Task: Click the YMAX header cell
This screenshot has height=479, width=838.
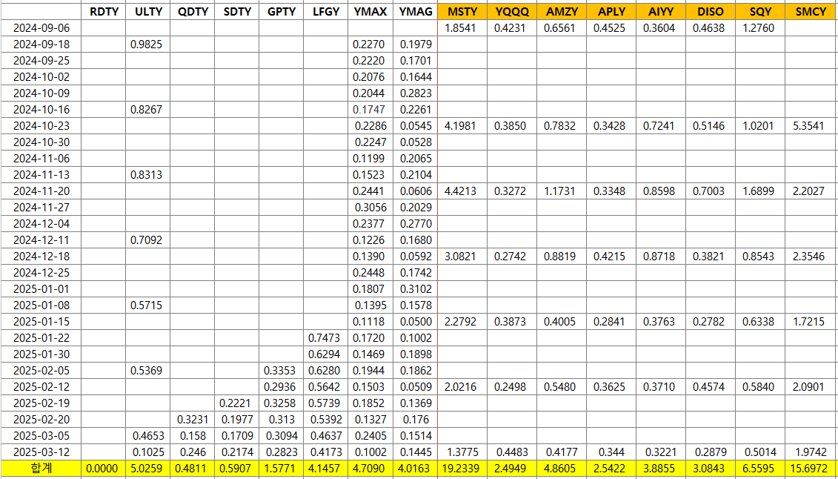Action: pos(370,11)
